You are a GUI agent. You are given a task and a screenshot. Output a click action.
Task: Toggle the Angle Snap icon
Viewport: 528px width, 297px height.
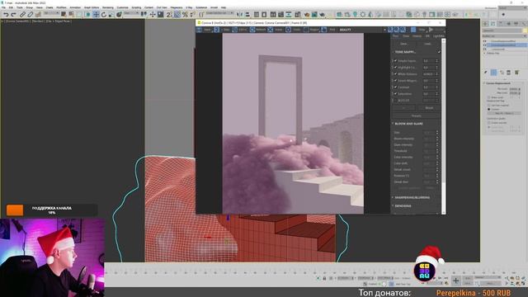pyautogui.click(x=177, y=14)
